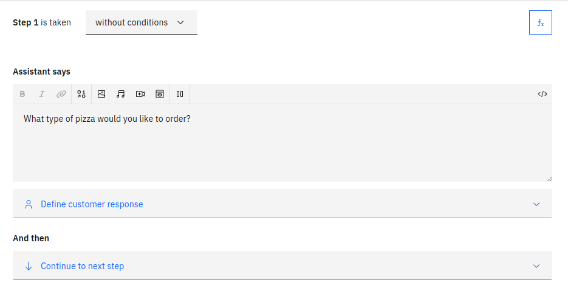Expand the Continue to next step chevron
Viewport: 568px width, 297px height.
[536, 266]
